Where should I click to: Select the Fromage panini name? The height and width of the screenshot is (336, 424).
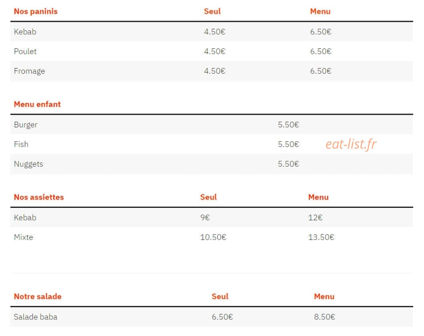point(29,72)
